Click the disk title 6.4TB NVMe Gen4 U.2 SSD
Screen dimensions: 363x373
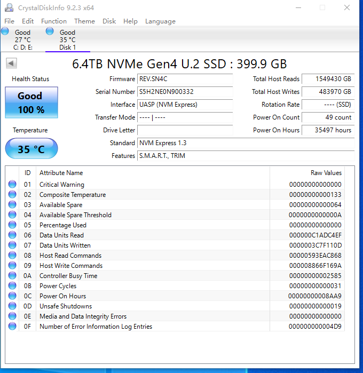(179, 64)
